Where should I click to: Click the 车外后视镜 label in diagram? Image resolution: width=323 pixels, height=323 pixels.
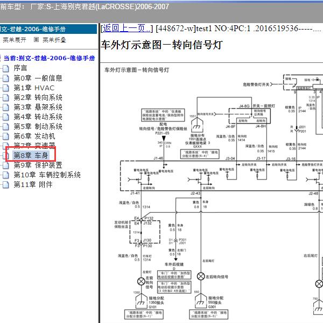(x=174, y=264)
